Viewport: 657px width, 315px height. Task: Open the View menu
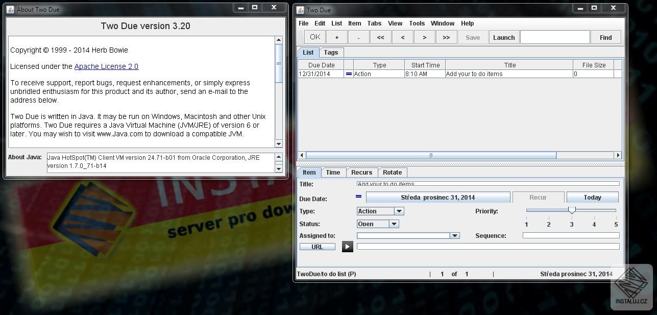pyautogui.click(x=395, y=23)
